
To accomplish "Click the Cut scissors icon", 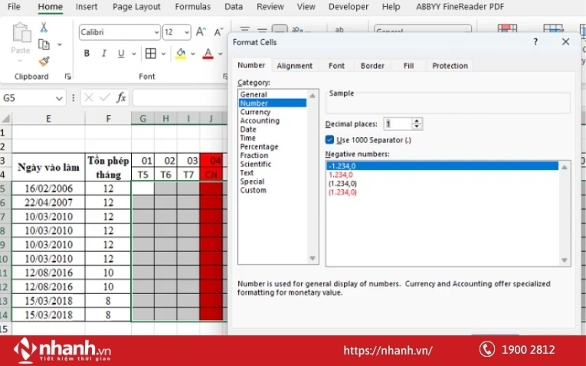I will (44, 28).
